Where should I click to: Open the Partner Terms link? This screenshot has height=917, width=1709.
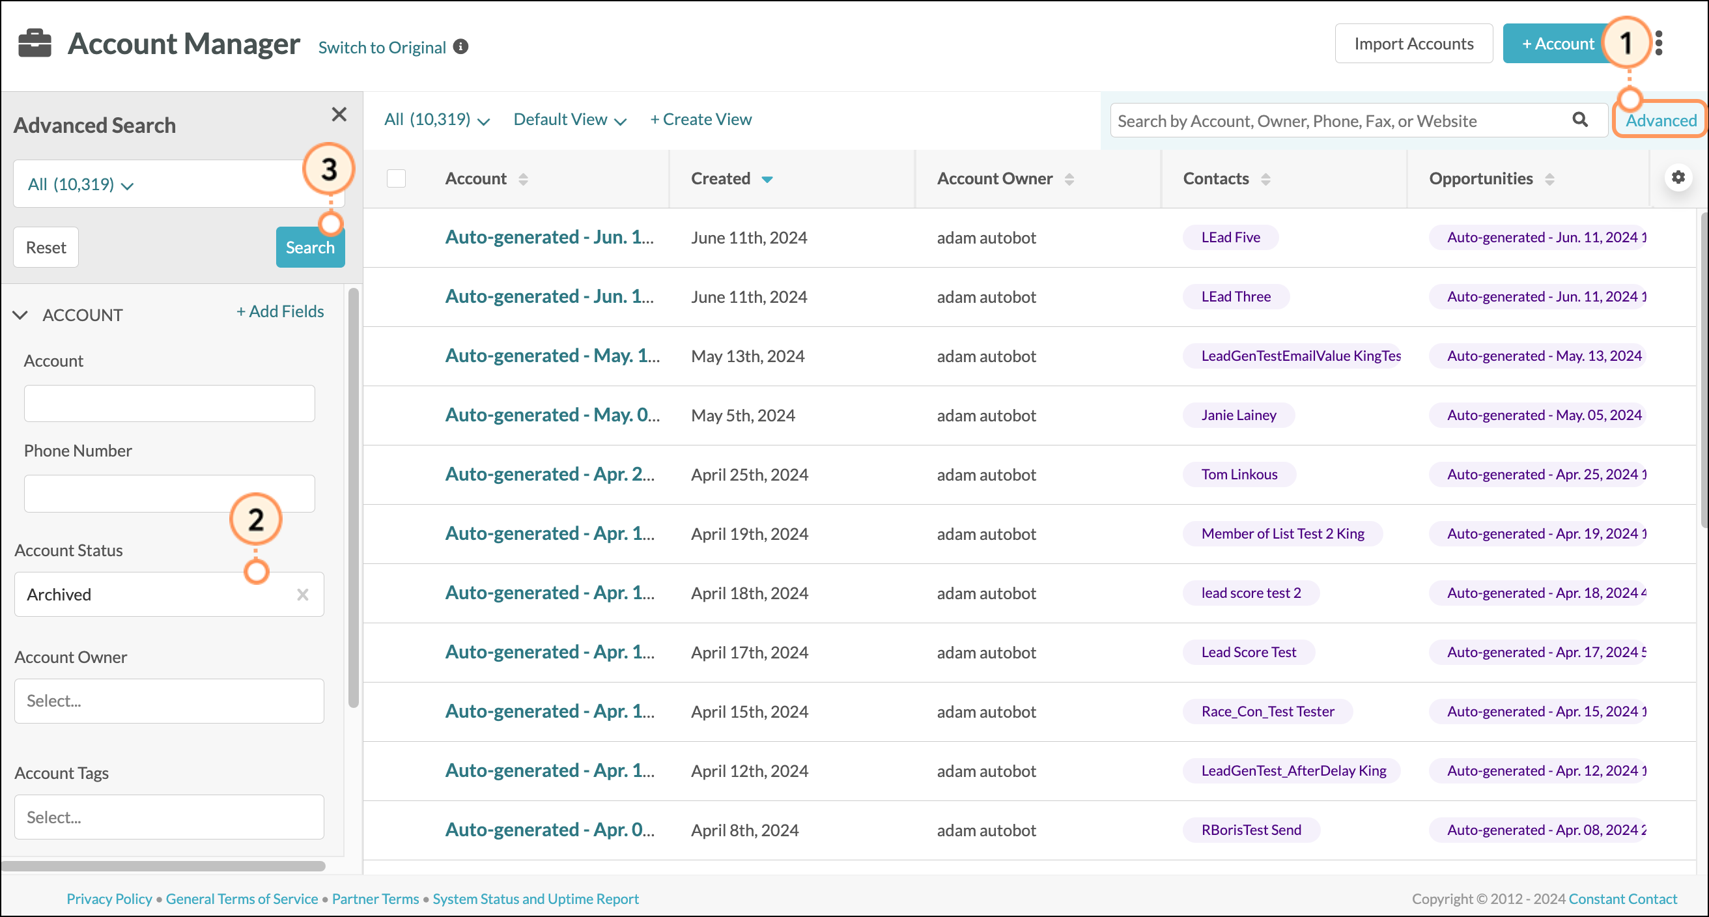pyautogui.click(x=376, y=898)
